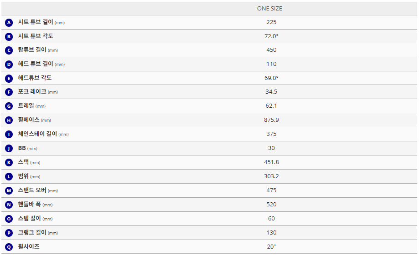Screen dimensions: 419x255
Task: Click the ONE SIZE column header
Action: (x=269, y=9)
